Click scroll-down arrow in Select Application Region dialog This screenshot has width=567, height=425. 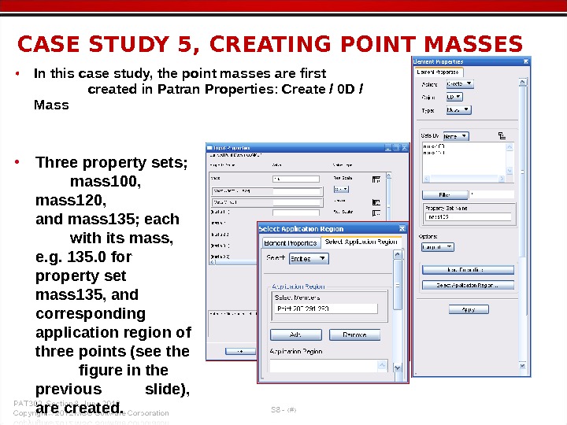click(x=397, y=368)
